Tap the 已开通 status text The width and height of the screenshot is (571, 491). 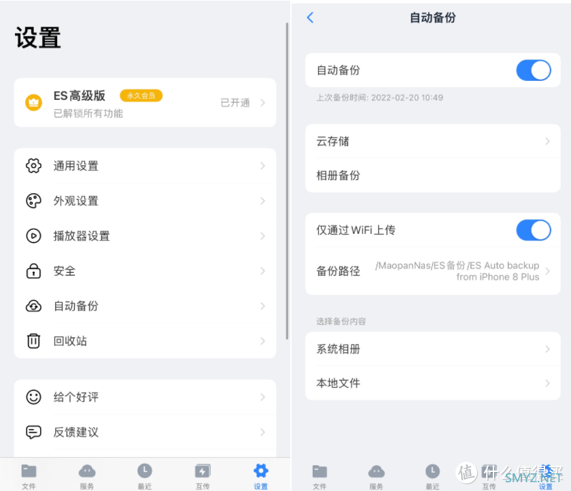[x=235, y=103]
